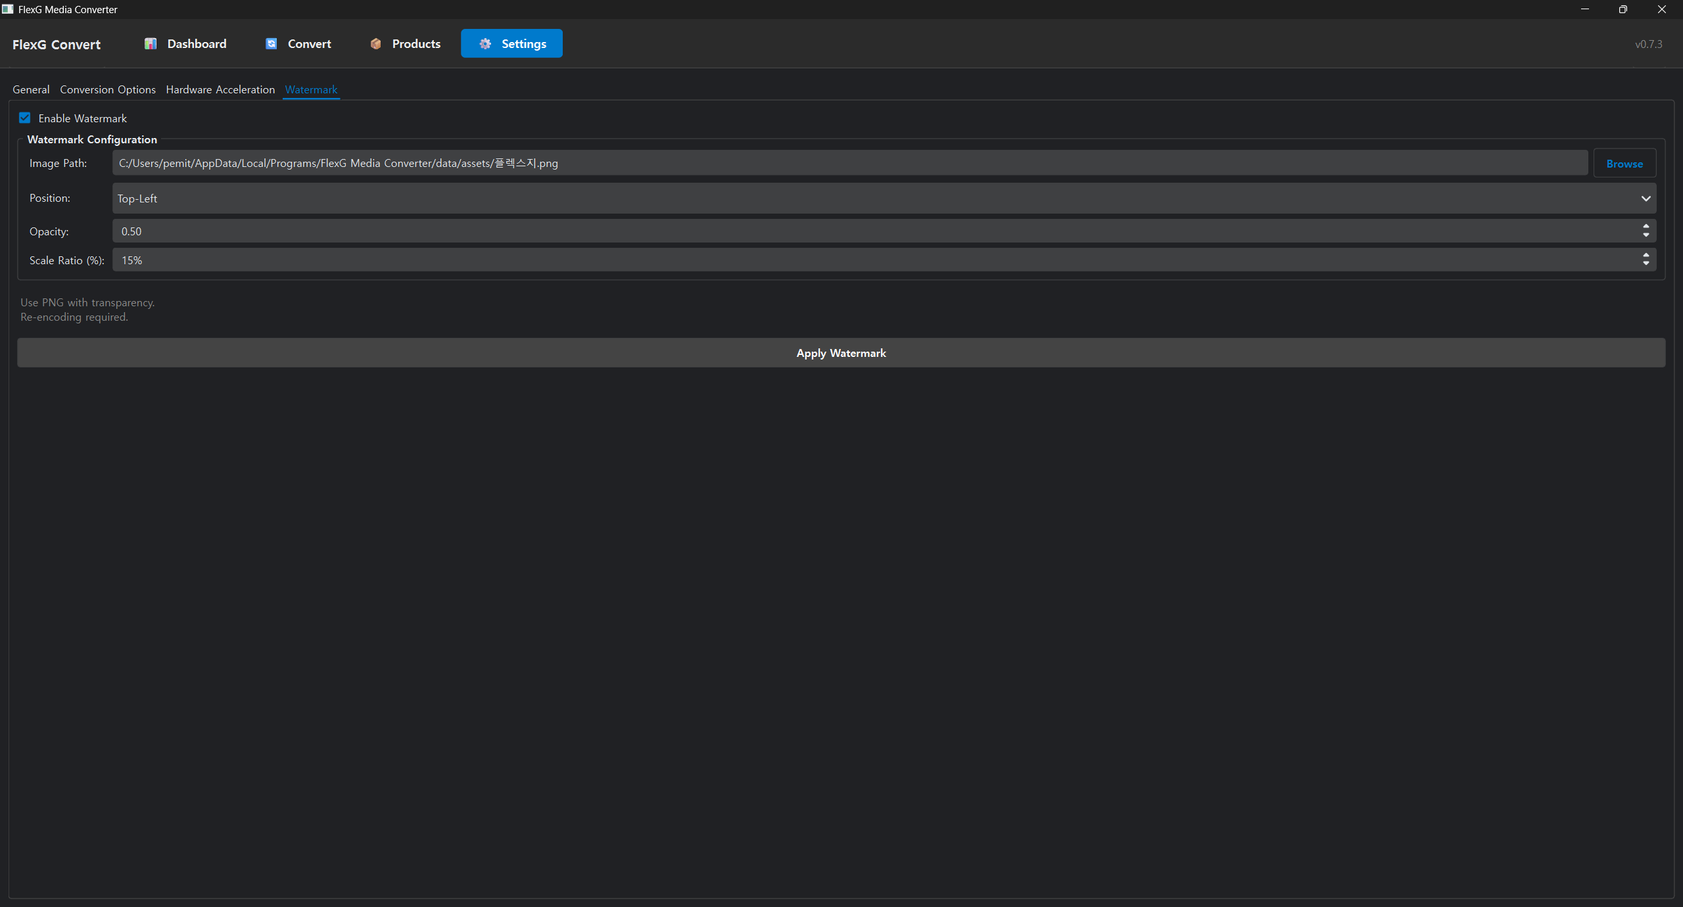Click the Dashboard chart icon

click(x=151, y=43)
